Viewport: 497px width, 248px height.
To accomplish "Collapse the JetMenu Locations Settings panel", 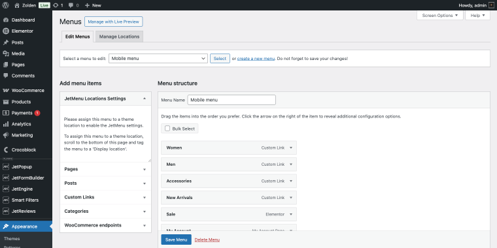I will pos(145,99).
